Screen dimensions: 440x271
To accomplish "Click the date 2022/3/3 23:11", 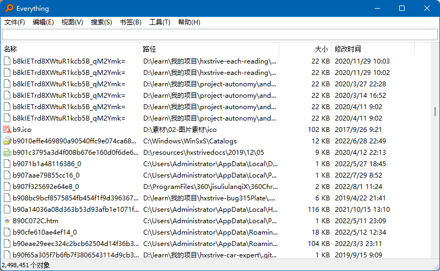I will click(358, 243).
